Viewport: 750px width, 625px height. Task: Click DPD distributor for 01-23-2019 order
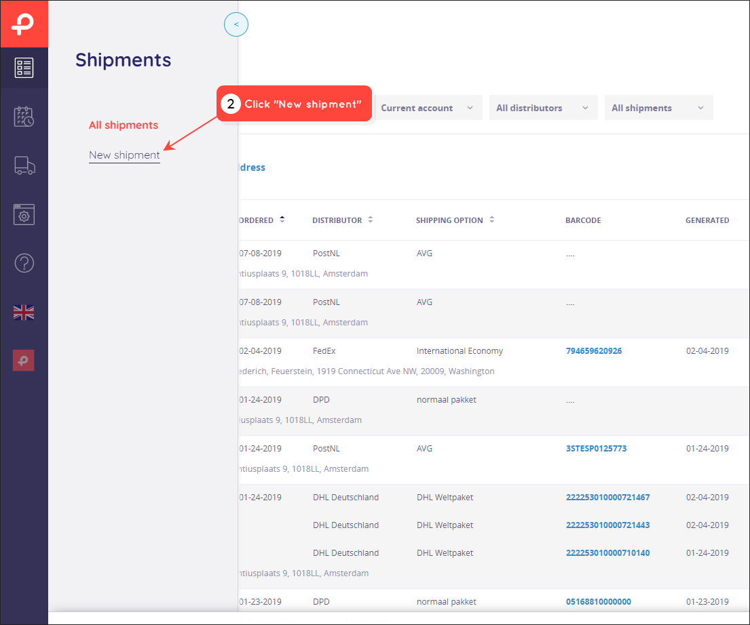click(x=321, y=601)
